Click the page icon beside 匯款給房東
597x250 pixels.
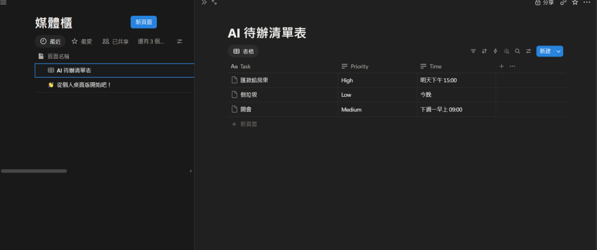[x=234, y=80]
